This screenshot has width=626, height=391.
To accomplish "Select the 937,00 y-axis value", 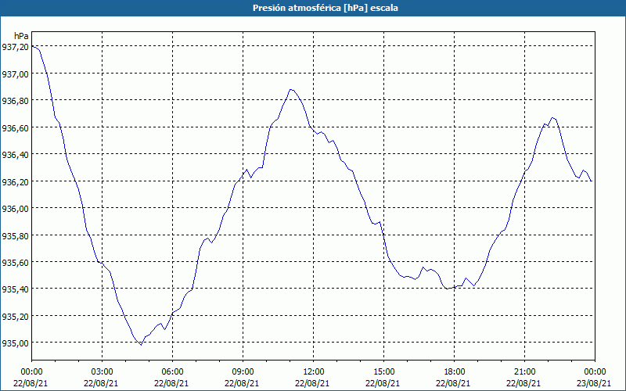I will point(15,74).
